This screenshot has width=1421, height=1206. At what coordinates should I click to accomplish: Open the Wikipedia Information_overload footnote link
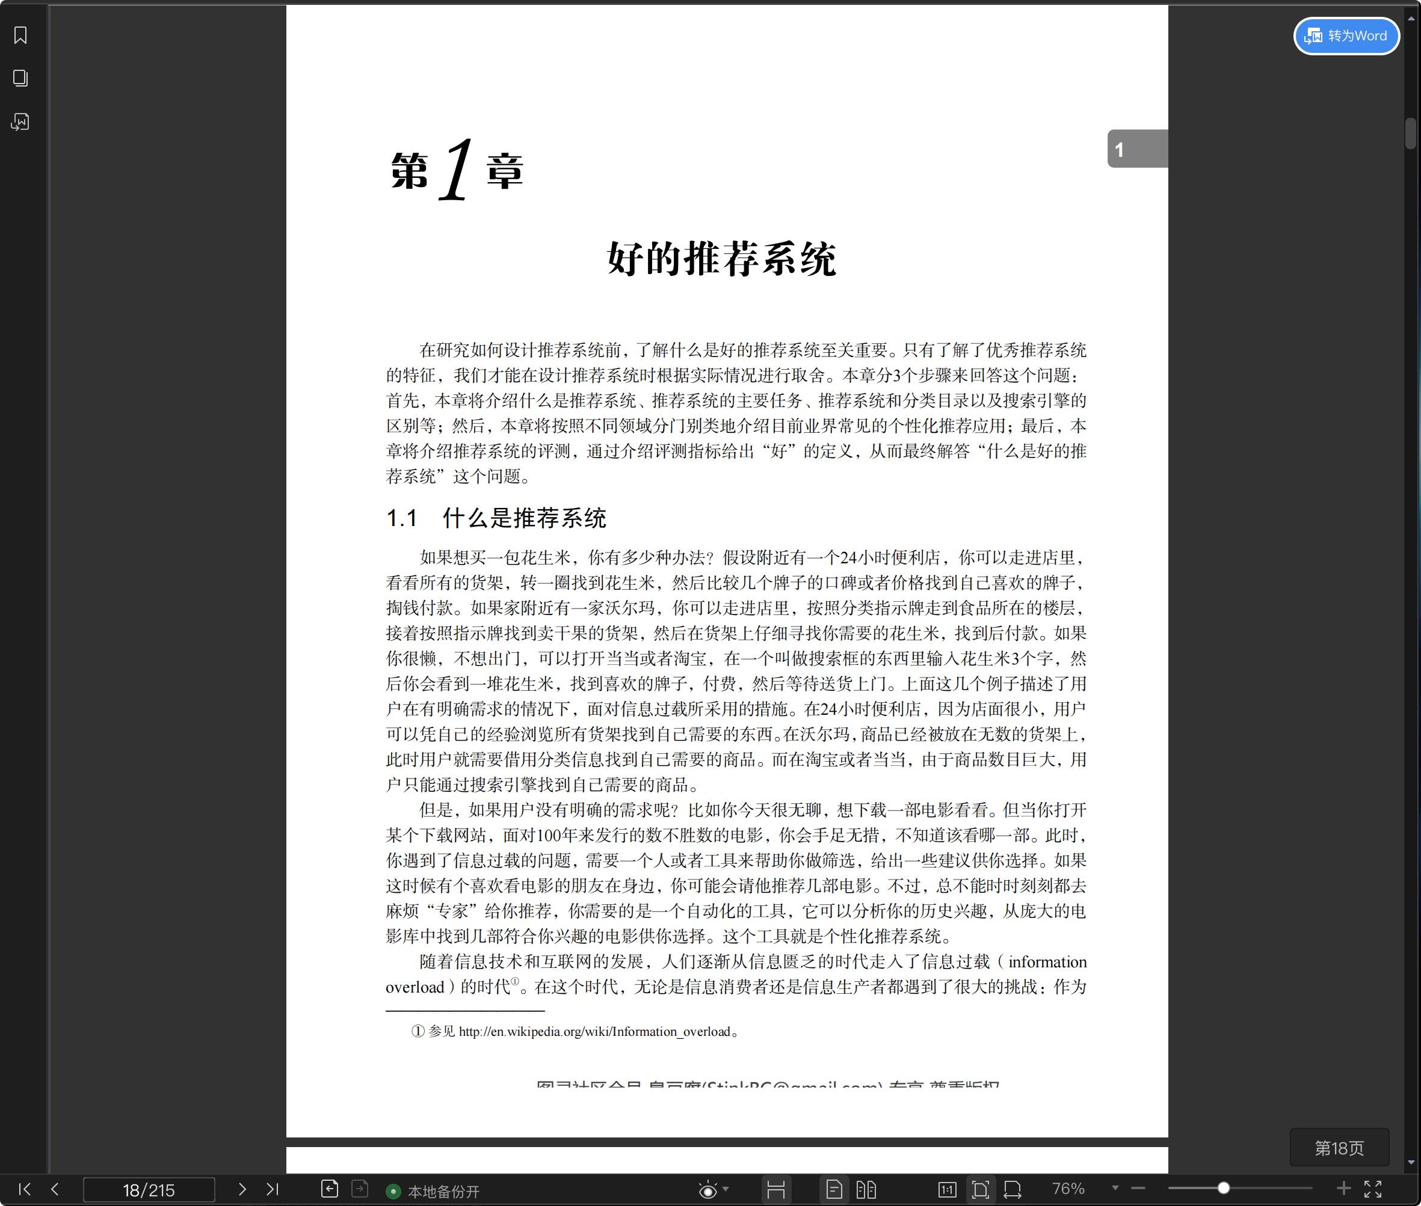point(594,1032)
